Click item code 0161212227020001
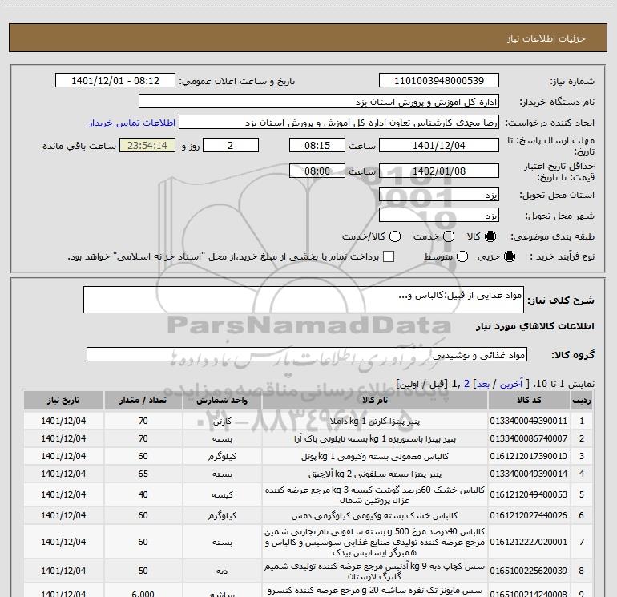This screenshot has height=597, width=617. point(529,542)
